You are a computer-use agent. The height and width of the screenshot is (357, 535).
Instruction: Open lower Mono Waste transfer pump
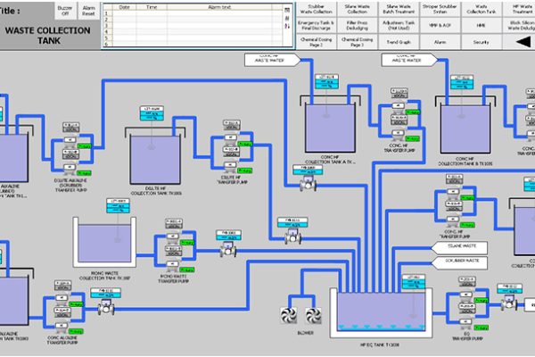tap(173, 265)
